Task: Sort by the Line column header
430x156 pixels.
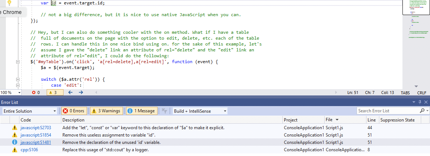Action: (x=372, y=120)
